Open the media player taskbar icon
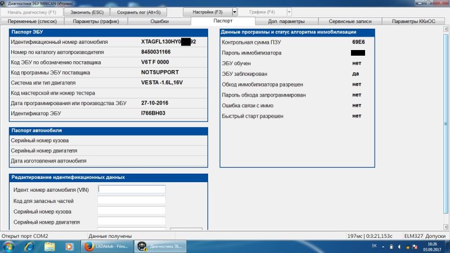The width and height of the screenshot is (450, 253). [x=69, y=246]
